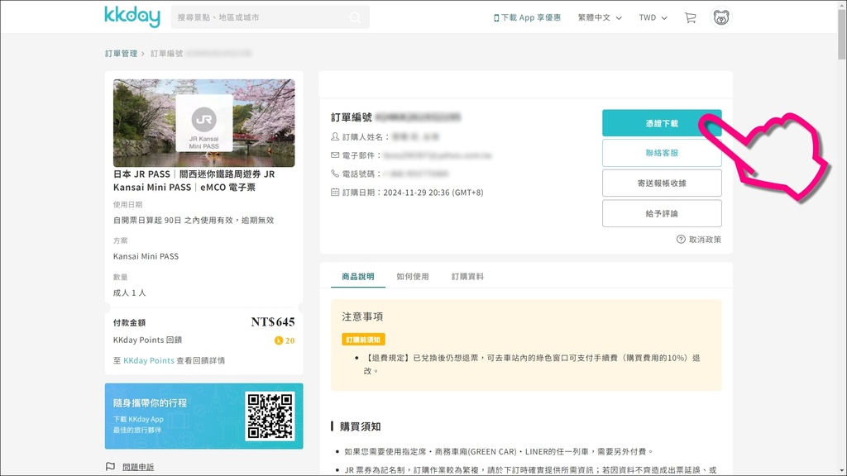Click the 訂單編號 breadcrumb text
Screen dimensions: 847x476
(167, 54)
